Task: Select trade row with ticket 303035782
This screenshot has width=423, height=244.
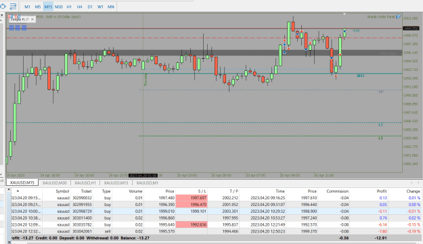Action: [x=216, y=224]
